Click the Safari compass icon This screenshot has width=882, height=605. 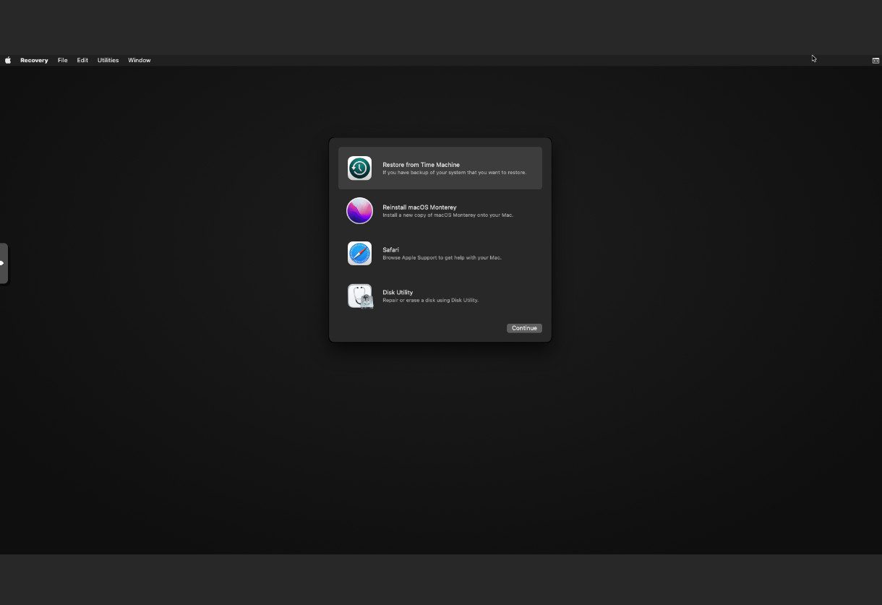point(359,254)
